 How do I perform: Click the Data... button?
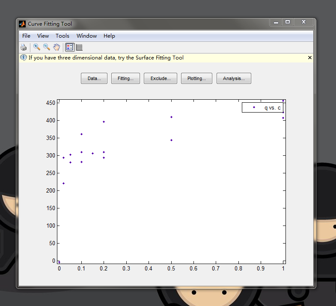point(94,78)
